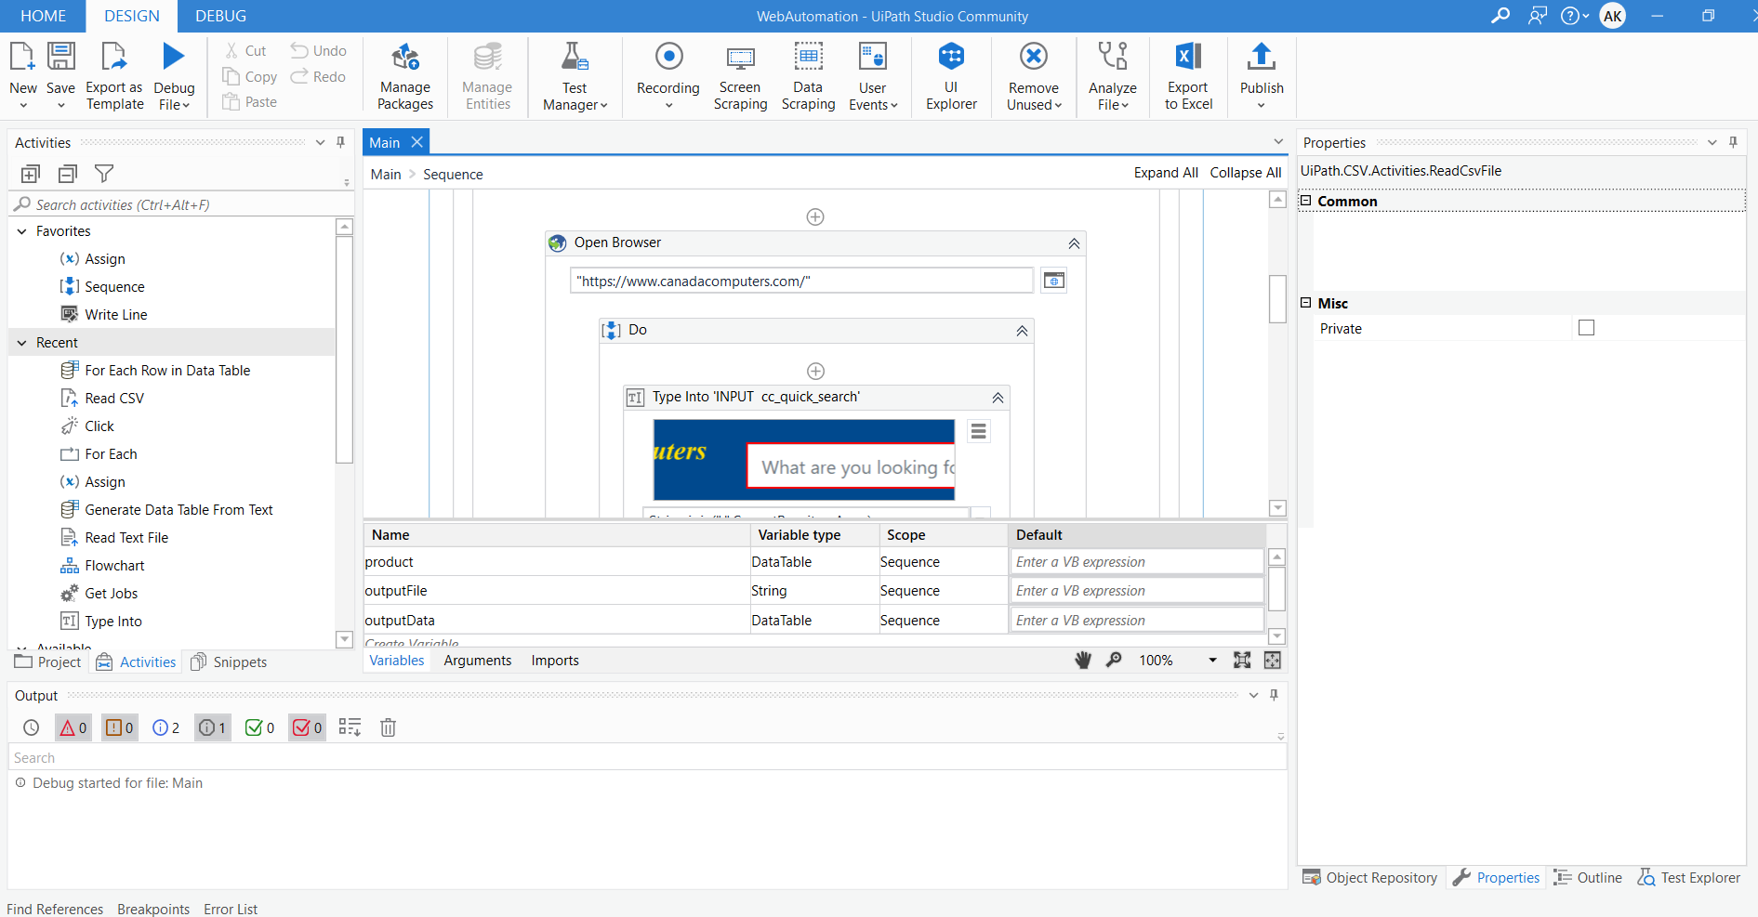Click search icon in title bar

(x=1500, y=16)
